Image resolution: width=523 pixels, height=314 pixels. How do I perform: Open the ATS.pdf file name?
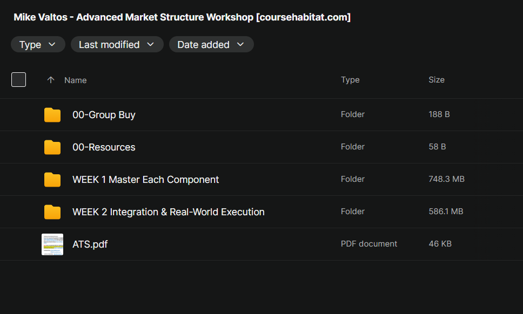coord(90,244)
